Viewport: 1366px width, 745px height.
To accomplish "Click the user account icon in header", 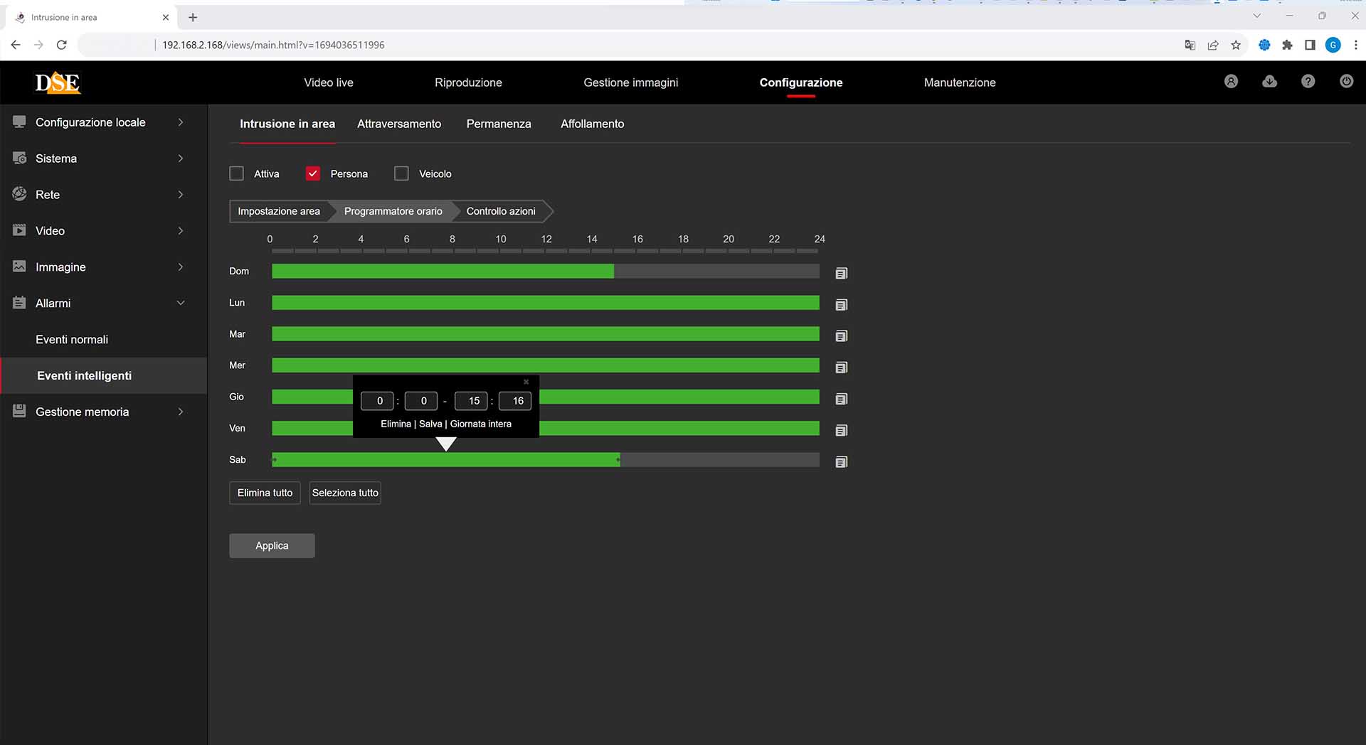I will pyautogui.click(x=1231, y=82).
